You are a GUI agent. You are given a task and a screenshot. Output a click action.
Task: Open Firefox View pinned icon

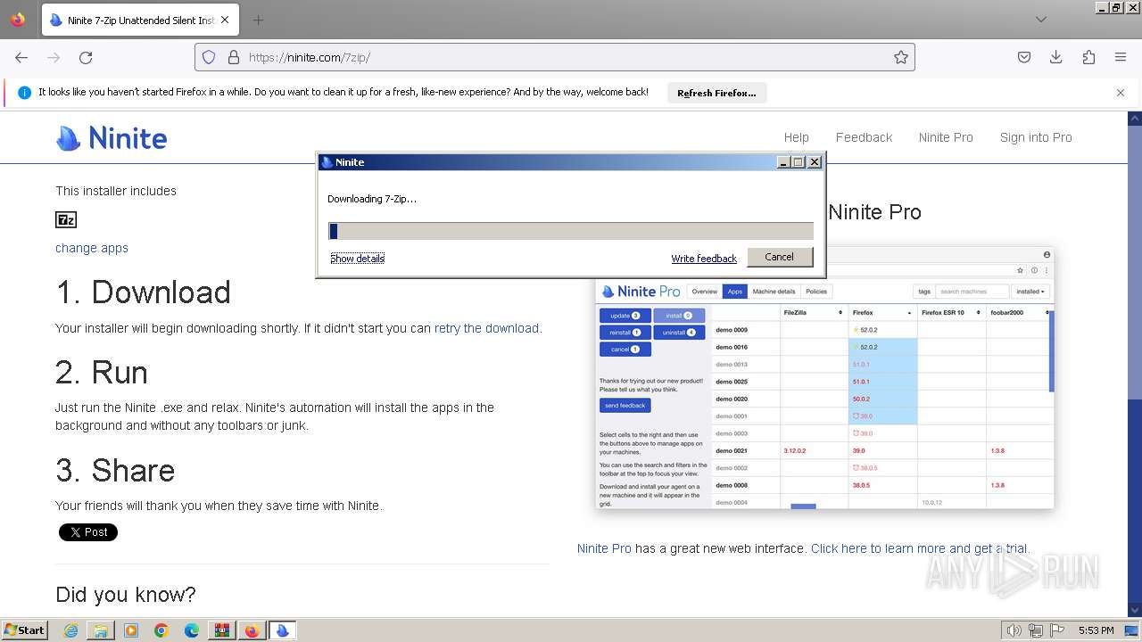click(x=18, y=20)
